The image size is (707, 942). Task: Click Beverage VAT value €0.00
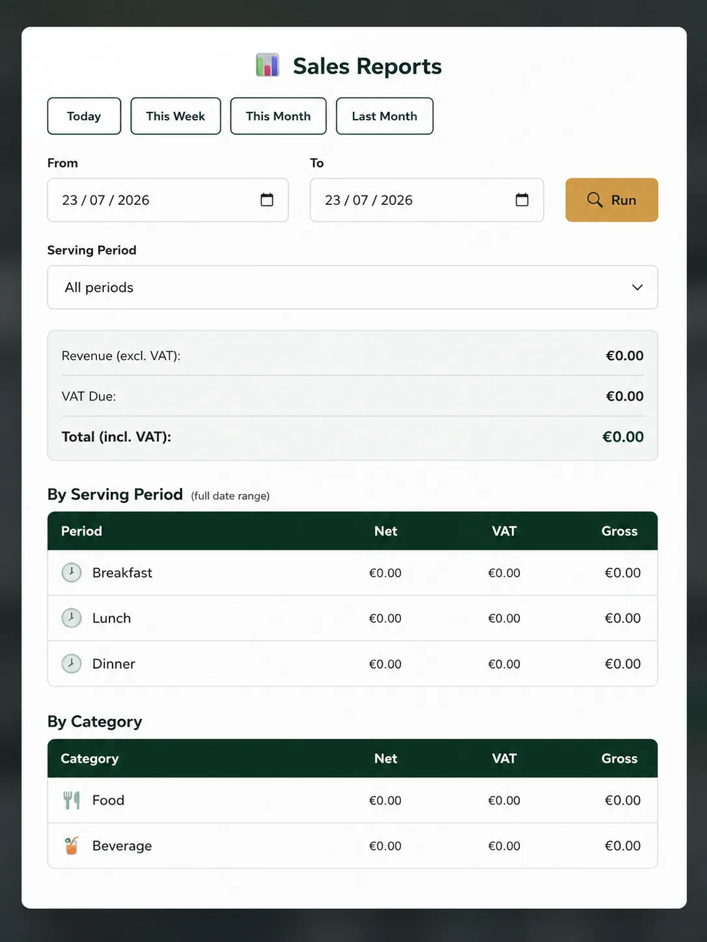[505, 846]
